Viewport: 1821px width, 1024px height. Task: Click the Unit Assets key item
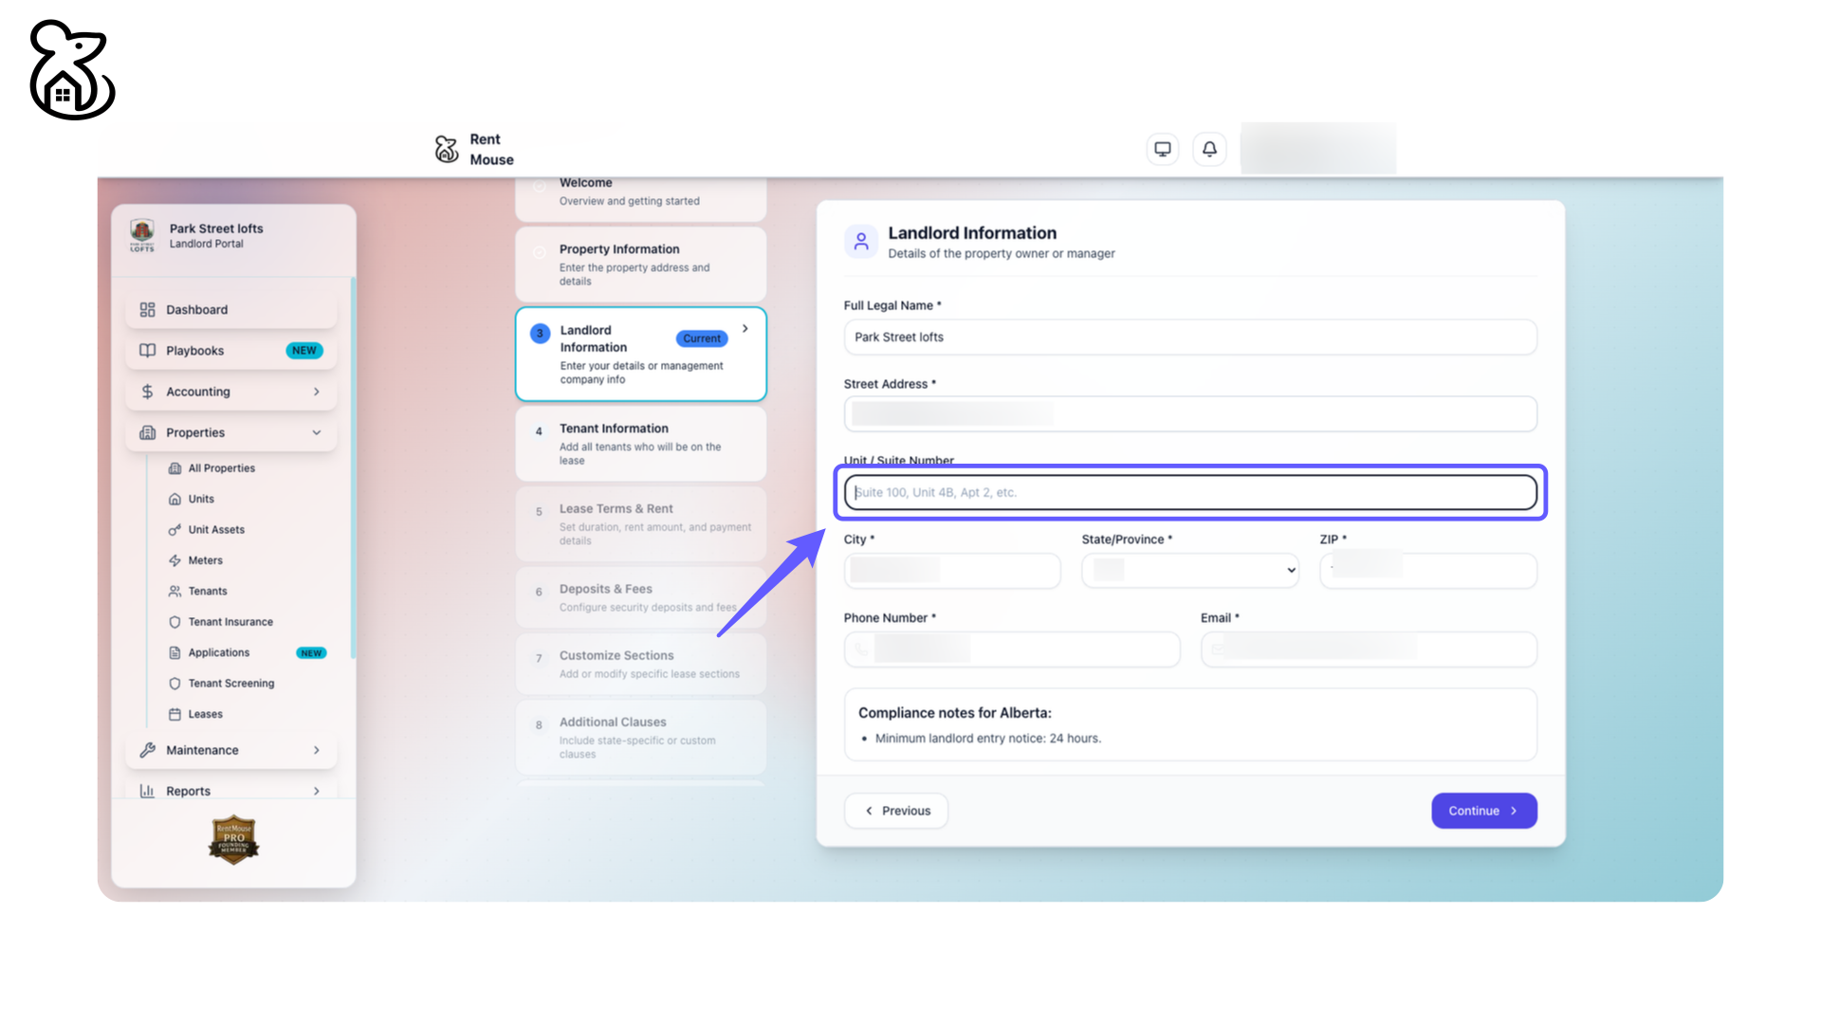[215, 530]
